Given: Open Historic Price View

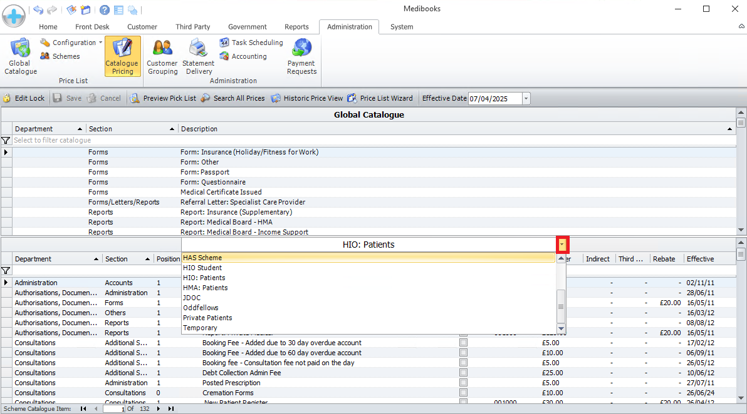Looking at the screenshot, I should click(307, 98).
